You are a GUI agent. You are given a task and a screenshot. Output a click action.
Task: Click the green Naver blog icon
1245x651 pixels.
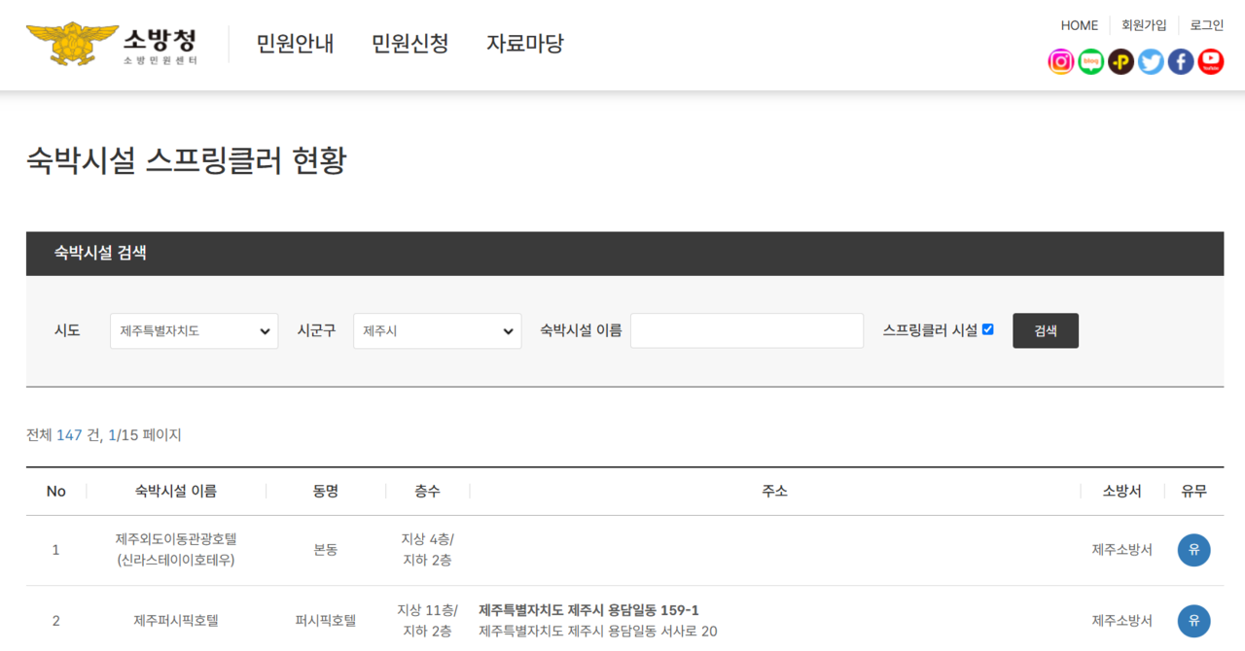1091,62
